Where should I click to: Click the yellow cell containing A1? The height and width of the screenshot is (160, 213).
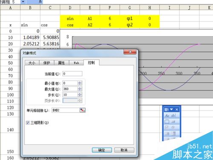click(90, 18)
